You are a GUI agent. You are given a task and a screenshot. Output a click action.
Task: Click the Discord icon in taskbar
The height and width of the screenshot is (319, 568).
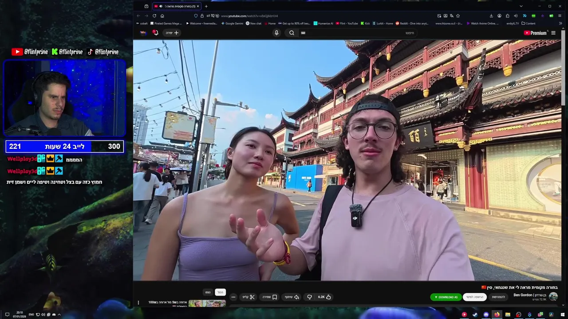coord(486,315)
